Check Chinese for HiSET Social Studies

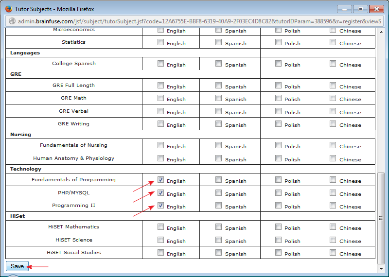tap(333, 252)
